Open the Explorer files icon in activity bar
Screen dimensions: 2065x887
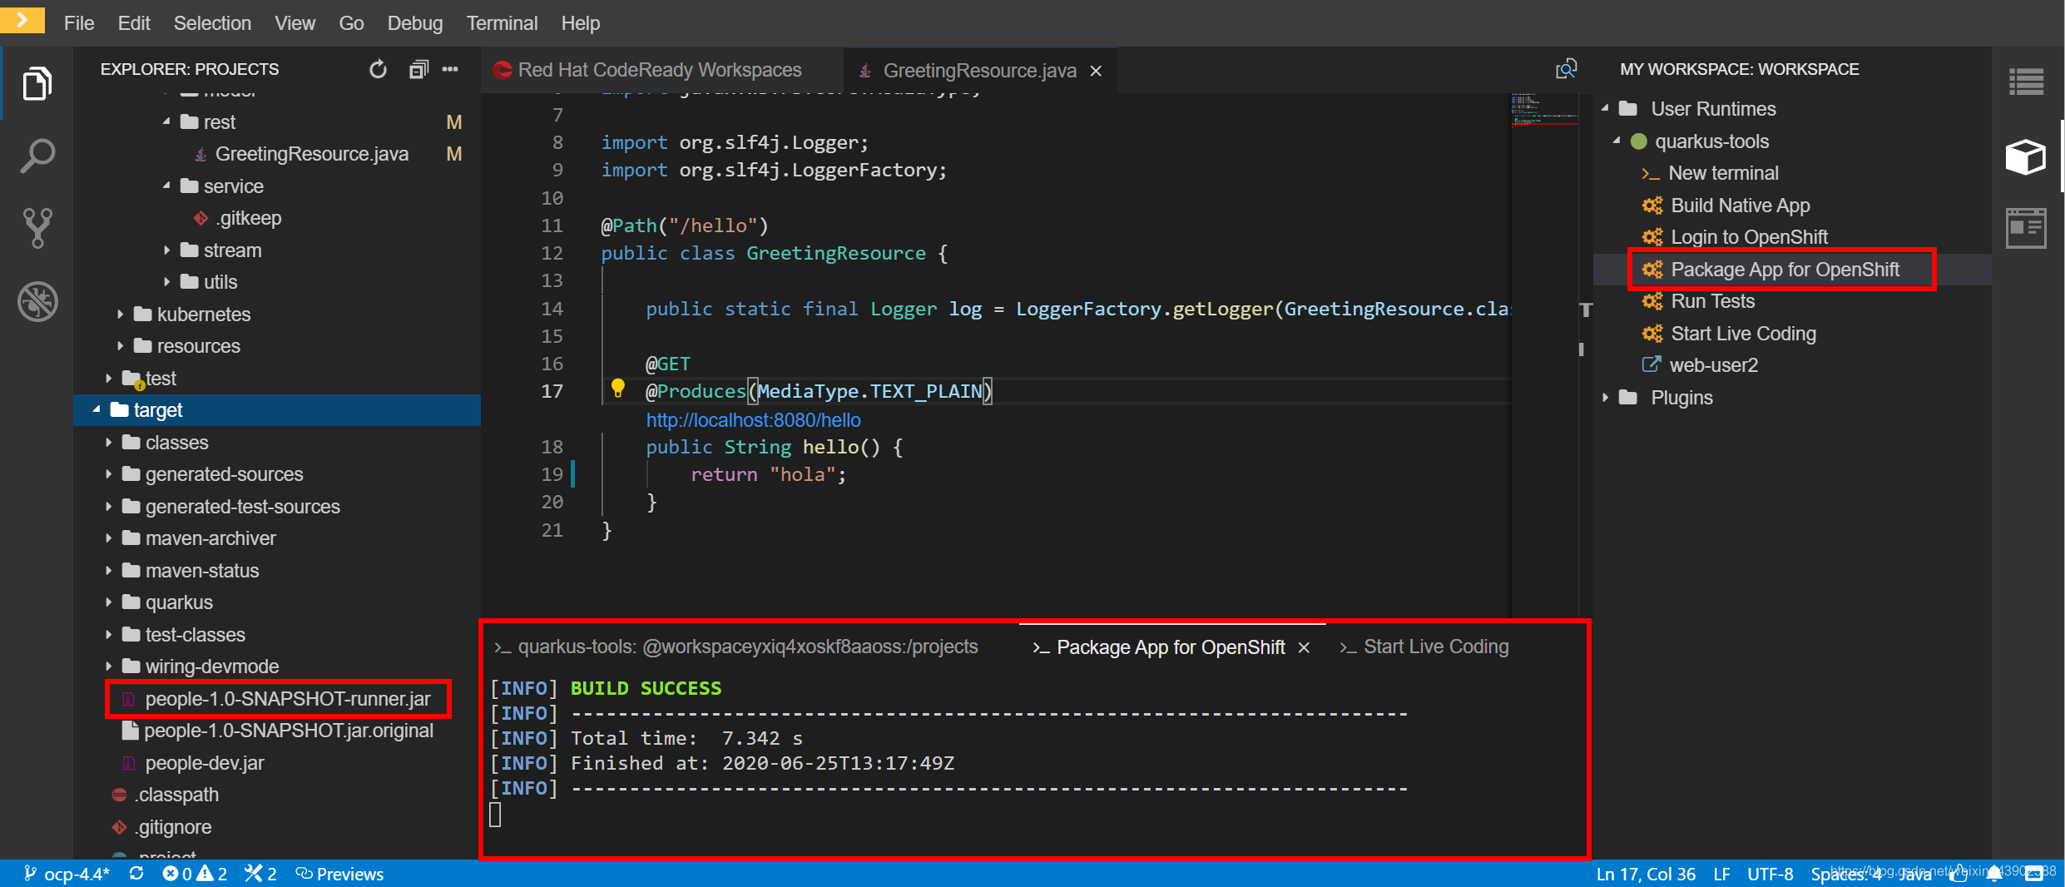click(x=37, y=83)
